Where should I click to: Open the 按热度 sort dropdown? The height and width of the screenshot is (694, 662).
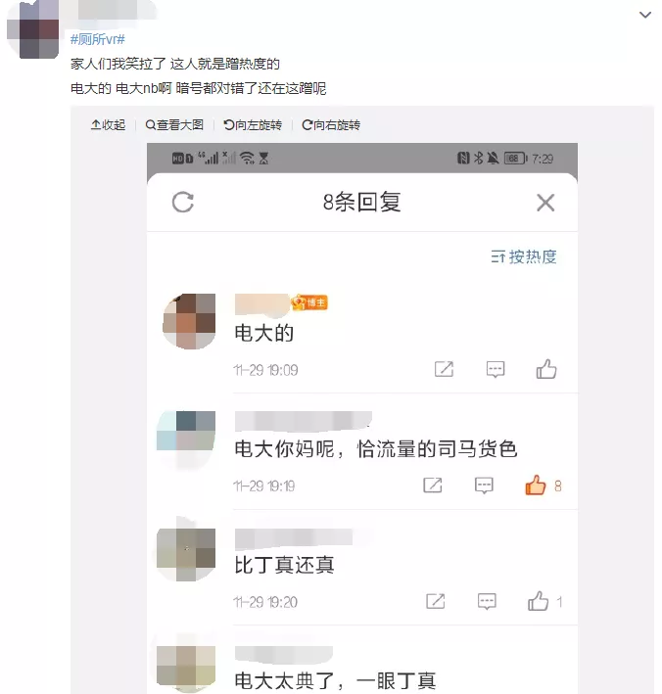coord(523,256)
